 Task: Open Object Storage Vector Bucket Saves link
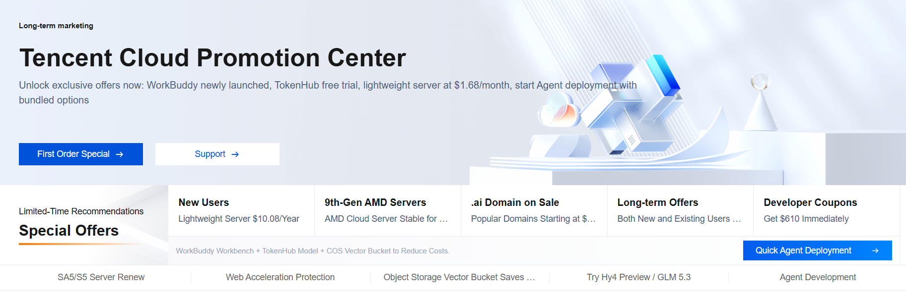[459, 277]
